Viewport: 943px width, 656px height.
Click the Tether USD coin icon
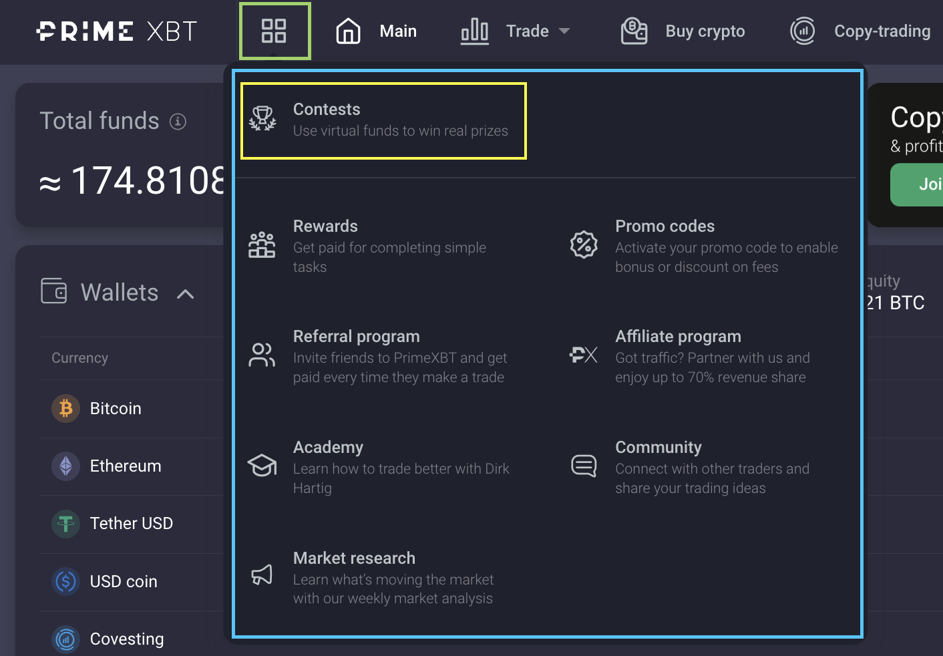(x=65, y=524)
